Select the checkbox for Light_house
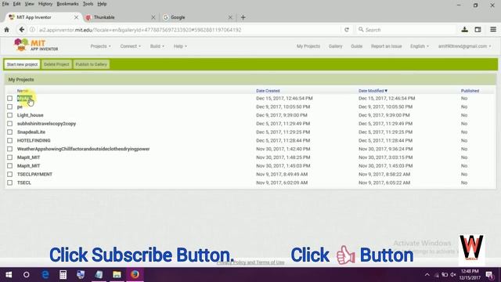 pos(10,115)
